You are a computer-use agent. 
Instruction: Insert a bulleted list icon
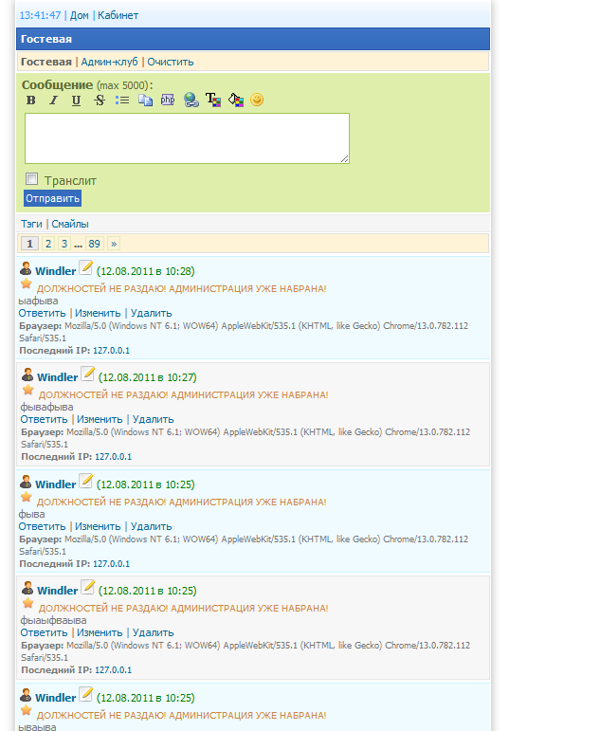coord(122,101)
